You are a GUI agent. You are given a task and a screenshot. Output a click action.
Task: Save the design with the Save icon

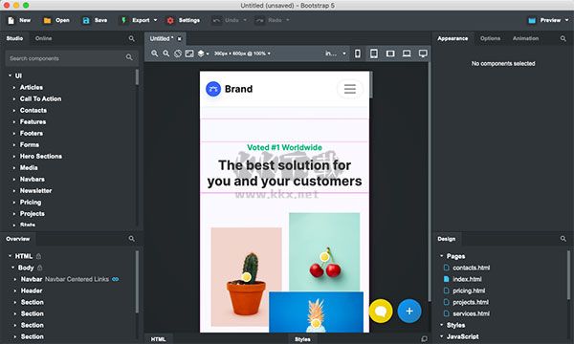coord(86,20)
